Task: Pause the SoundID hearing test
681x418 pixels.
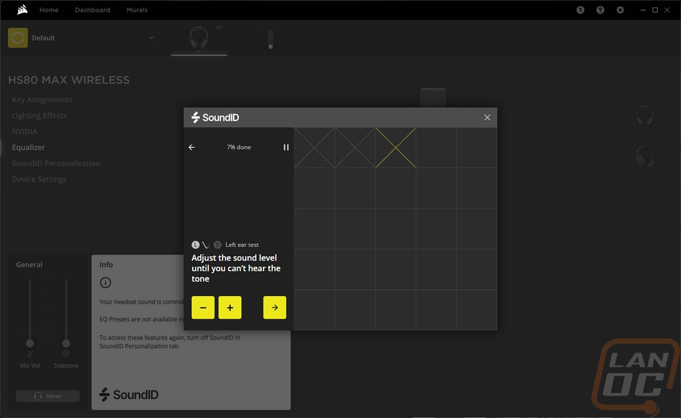Action: coord(286,147)
